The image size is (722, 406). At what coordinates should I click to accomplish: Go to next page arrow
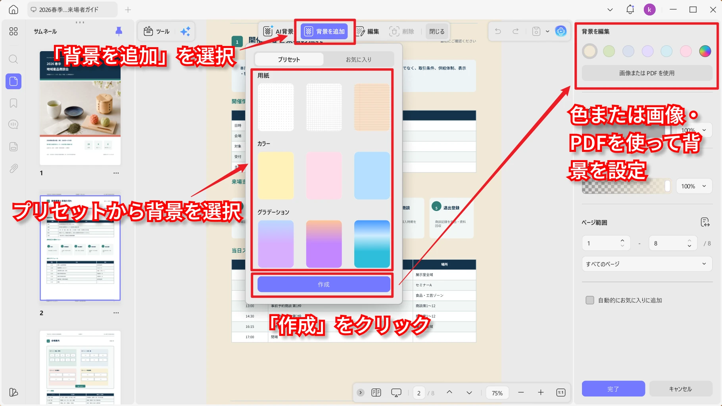pyautogui.click(x=469, y=393)
